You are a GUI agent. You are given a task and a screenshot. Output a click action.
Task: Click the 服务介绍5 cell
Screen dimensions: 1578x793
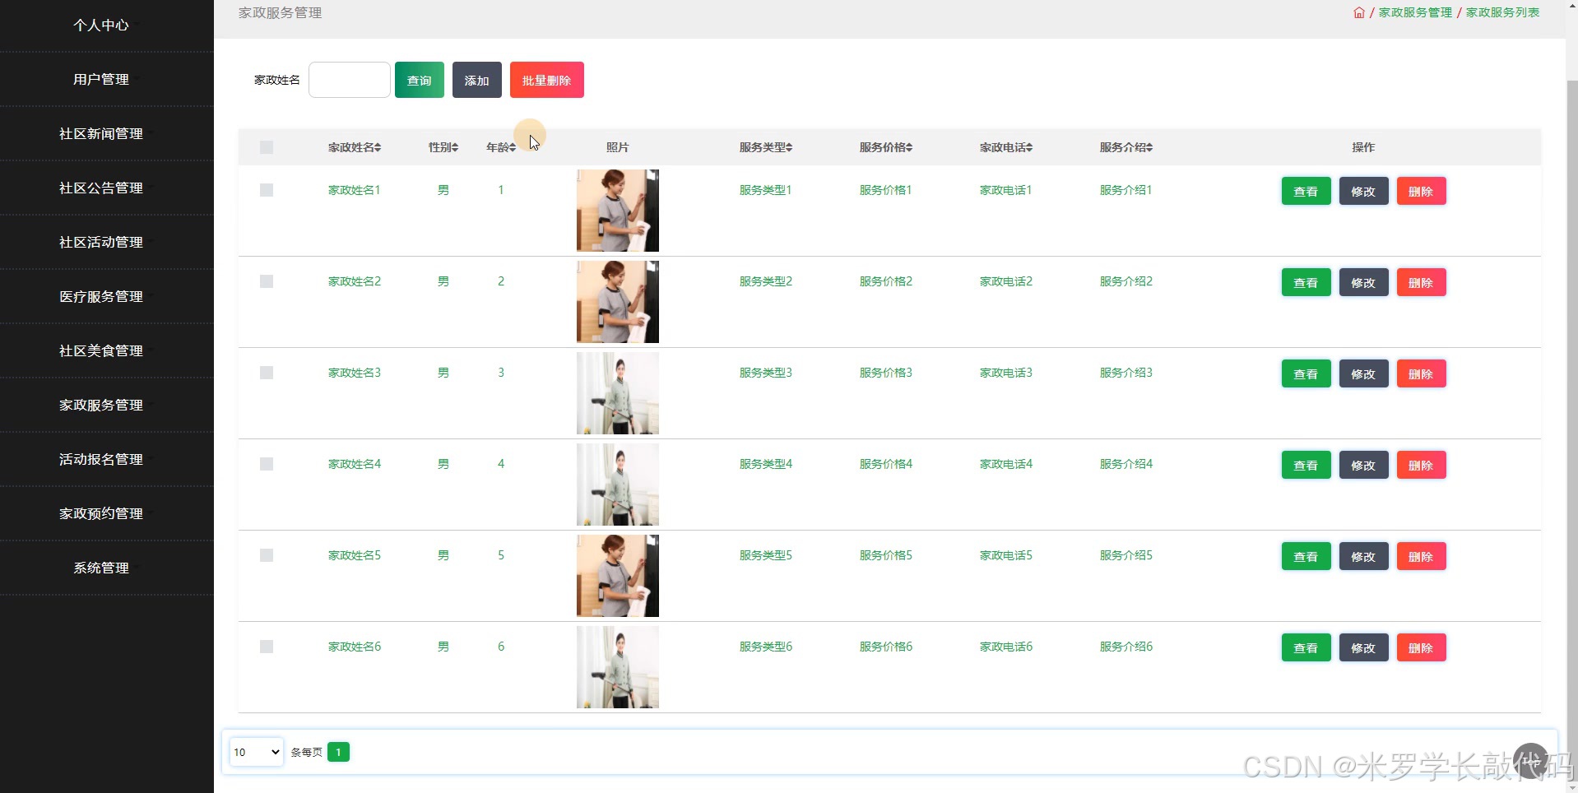(x=1125, y=555)
